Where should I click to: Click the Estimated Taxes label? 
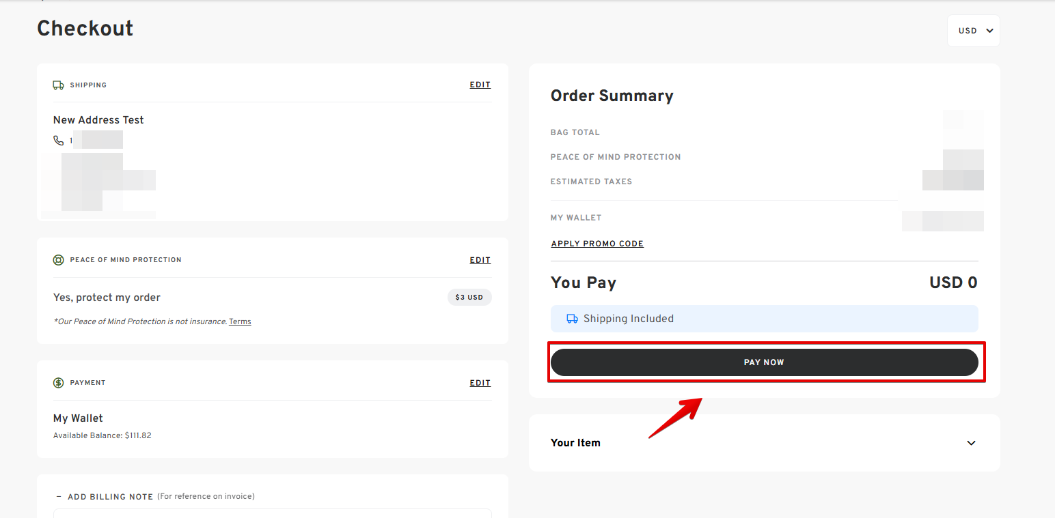(591, 182)
